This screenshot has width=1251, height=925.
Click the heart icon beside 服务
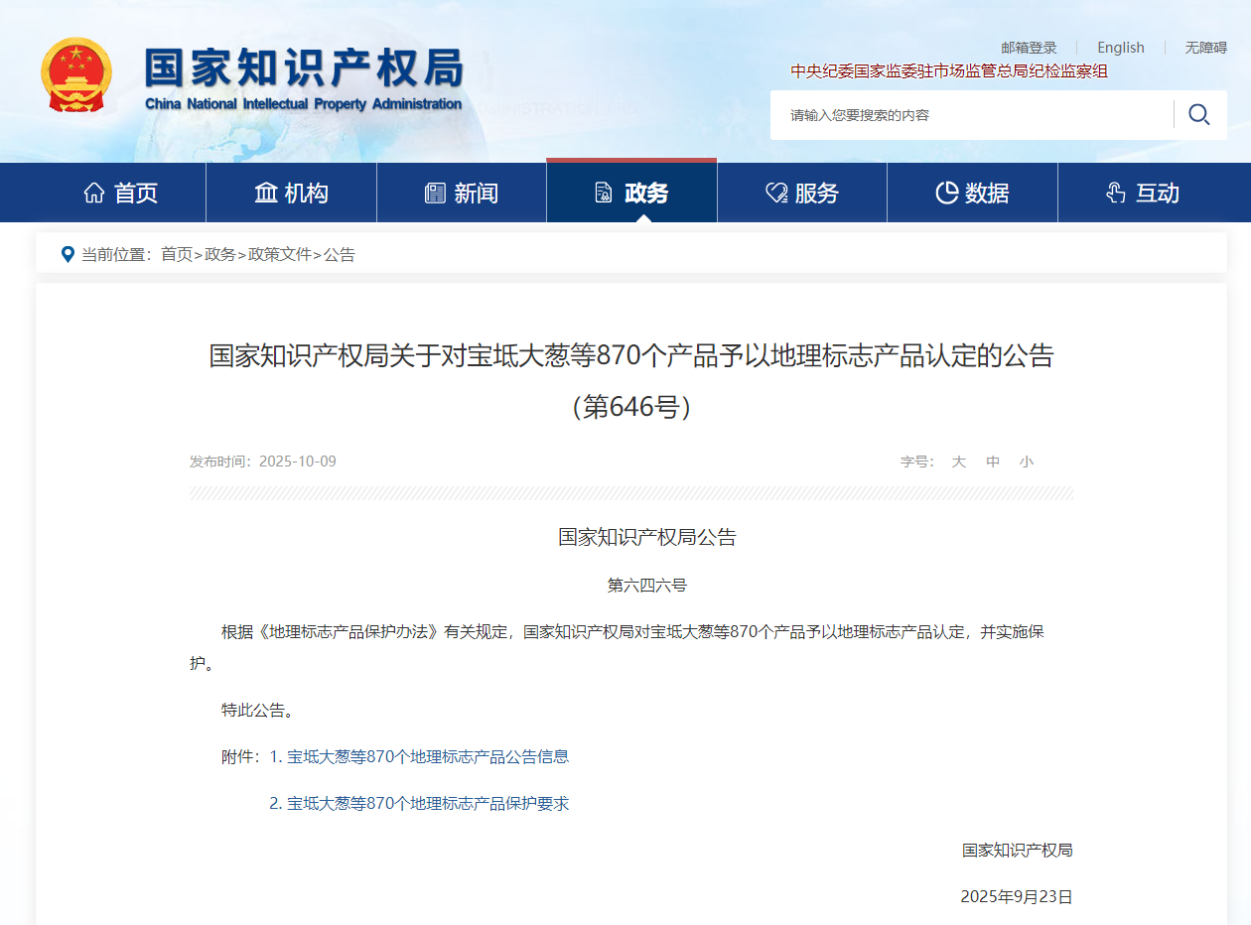pyautogui.click(x=774, y=193)
